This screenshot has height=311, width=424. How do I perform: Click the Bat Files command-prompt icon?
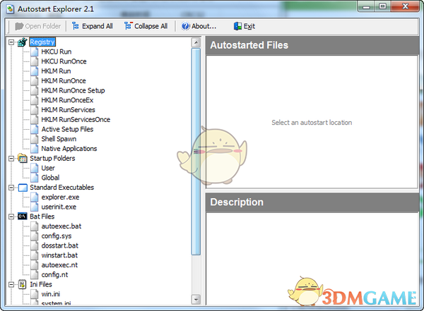[x=23, y=217]
